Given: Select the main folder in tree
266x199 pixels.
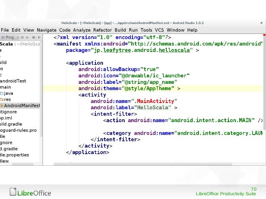Looking at the screenshot, I should tap(5, 87).
